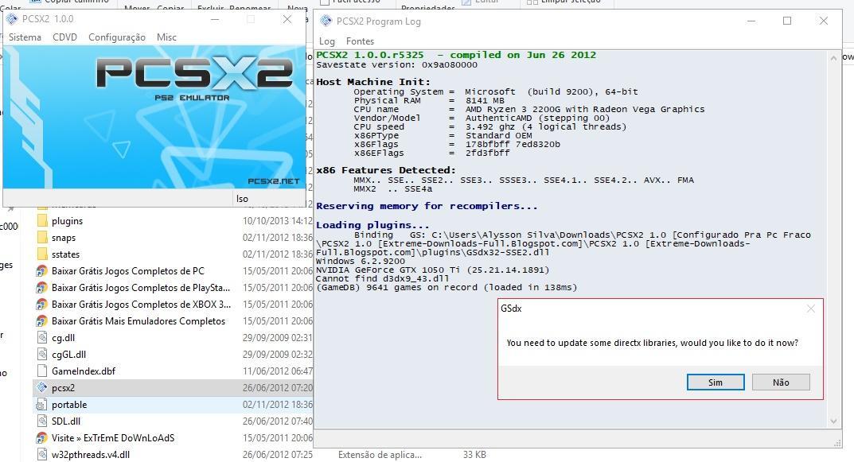Click the Iso status field in PCSX2 window
The width and height of the screenshot is (854, 462).
[270, 199]
